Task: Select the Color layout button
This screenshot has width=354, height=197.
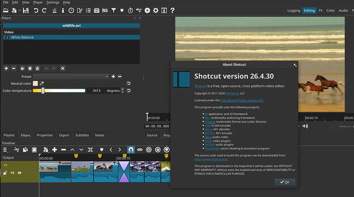Action: (330, 10)
